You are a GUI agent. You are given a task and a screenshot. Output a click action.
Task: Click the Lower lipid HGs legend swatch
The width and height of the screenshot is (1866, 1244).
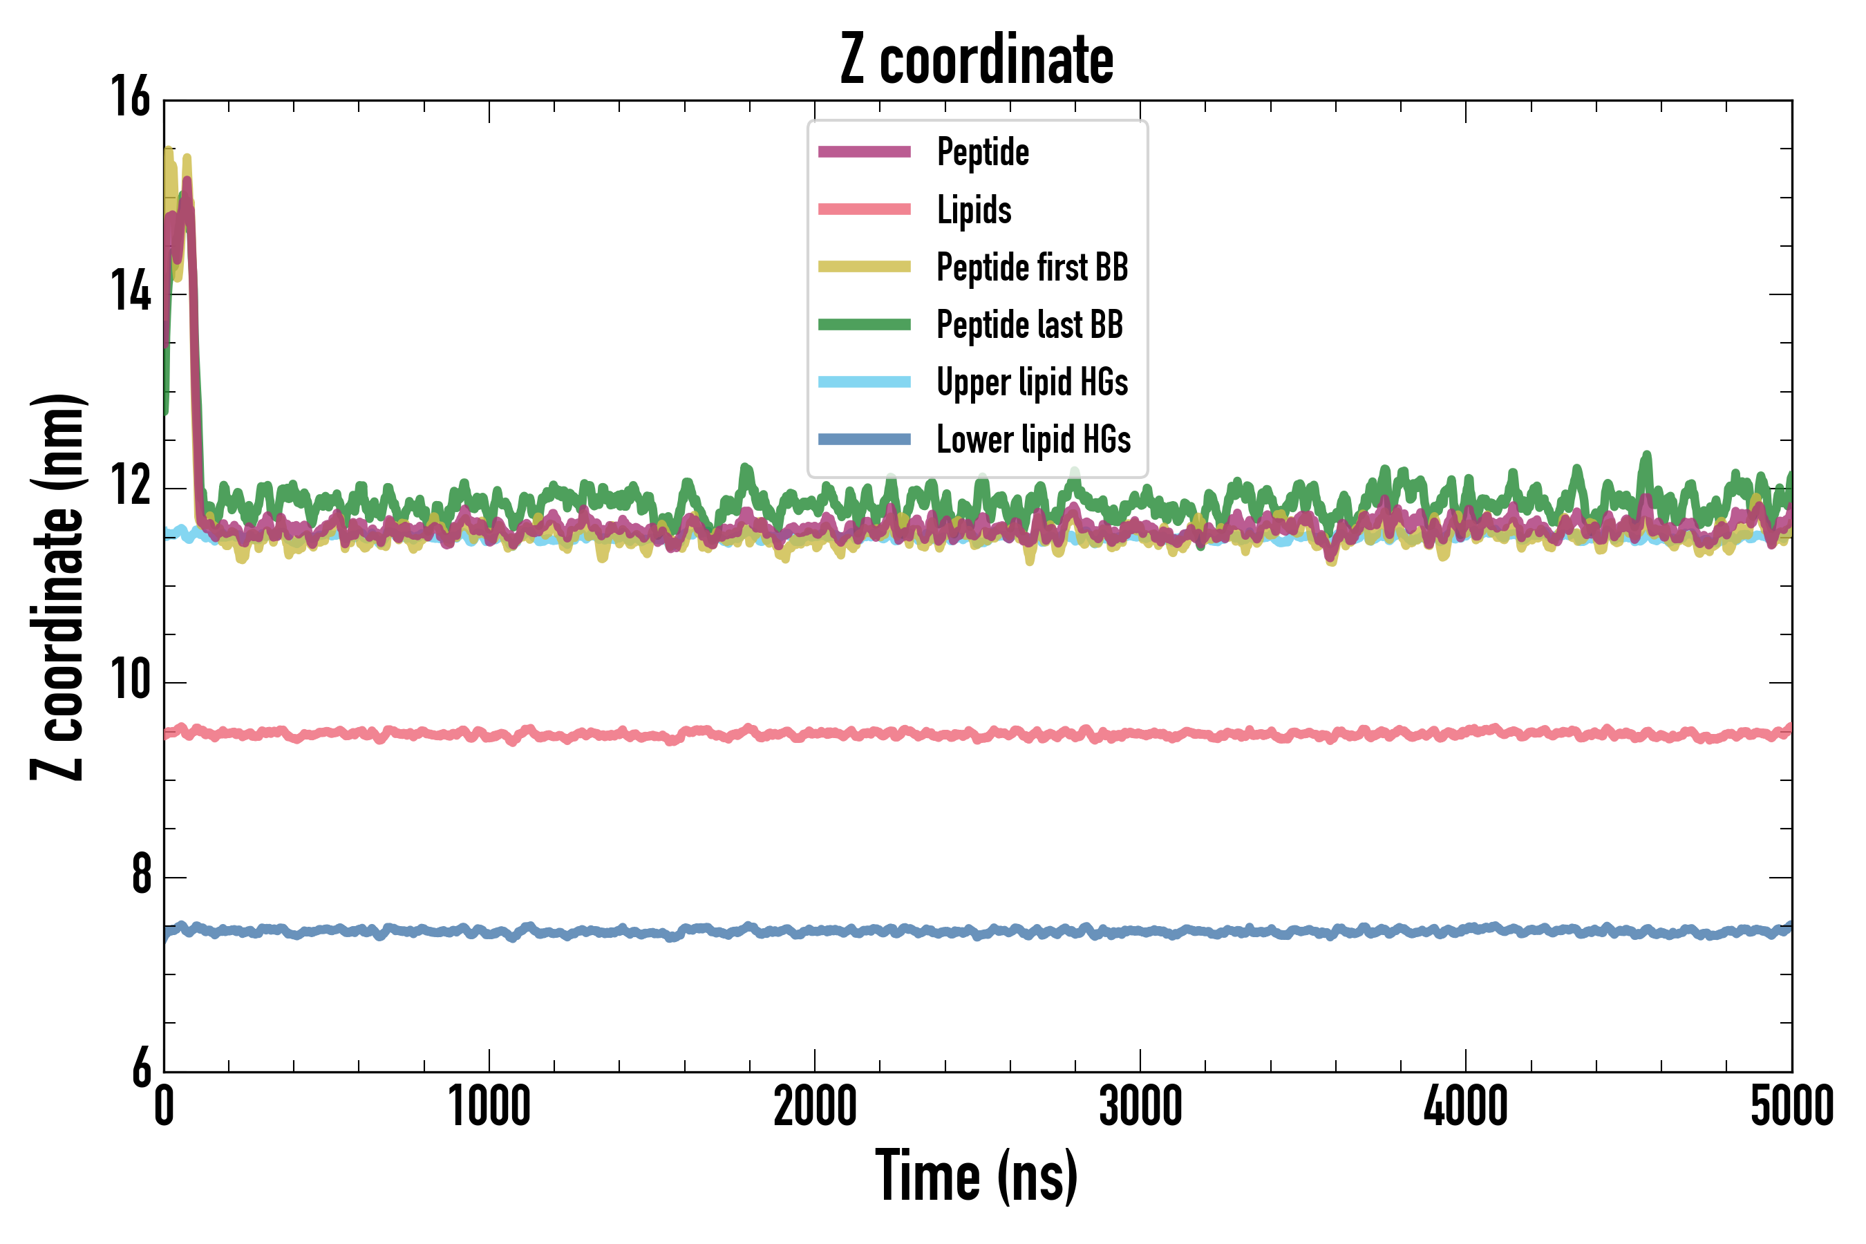tap(864, 440)
